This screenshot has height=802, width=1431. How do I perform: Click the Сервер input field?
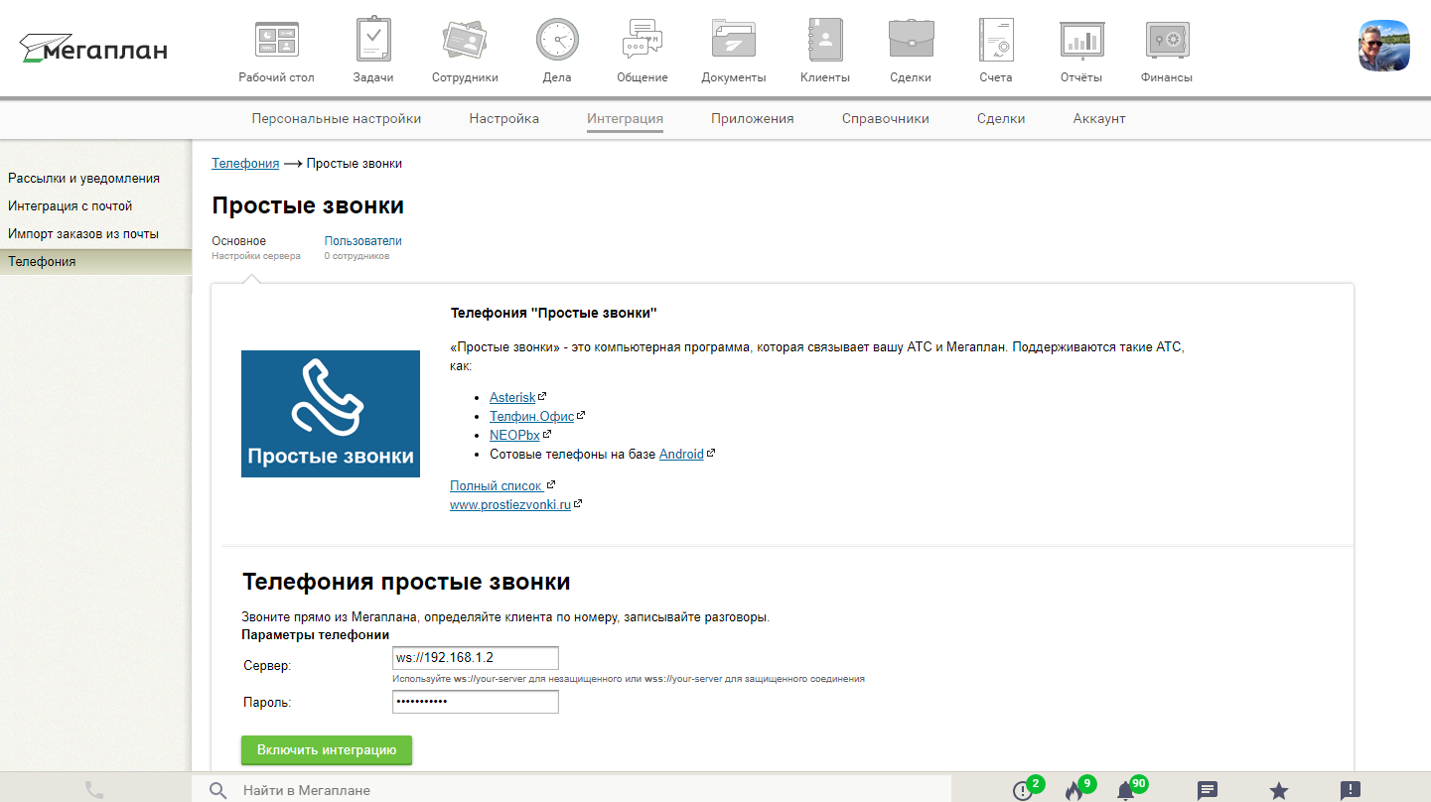pyautogui.click(x=476, y=658)
